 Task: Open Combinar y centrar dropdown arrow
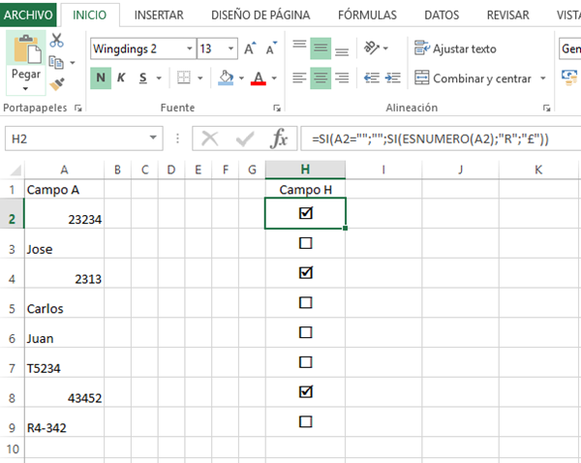coord(542,78)
